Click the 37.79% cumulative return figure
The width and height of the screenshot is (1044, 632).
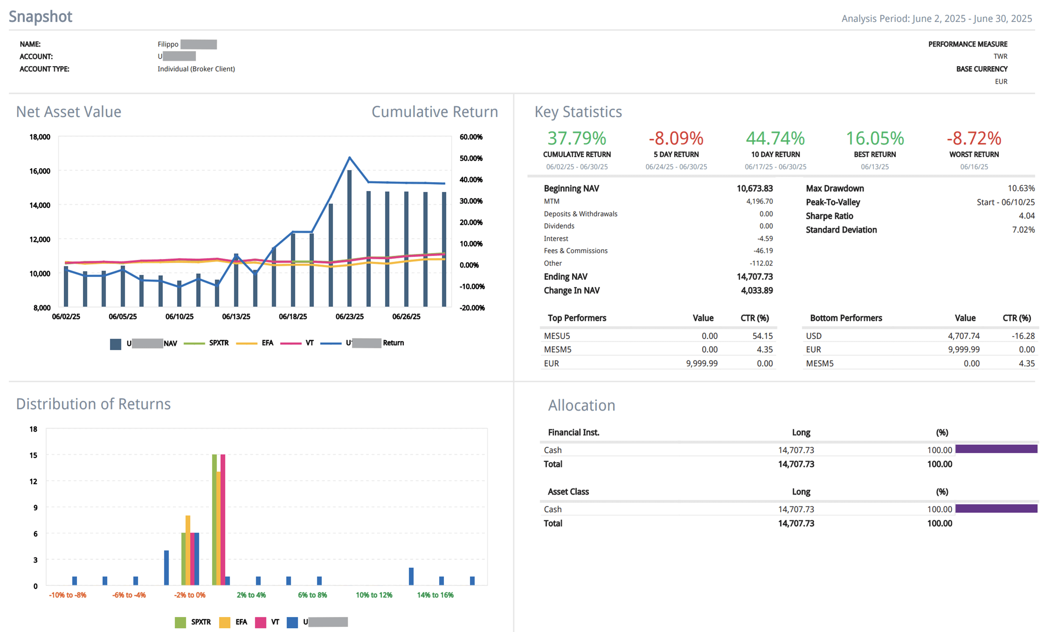click(576, 138)
